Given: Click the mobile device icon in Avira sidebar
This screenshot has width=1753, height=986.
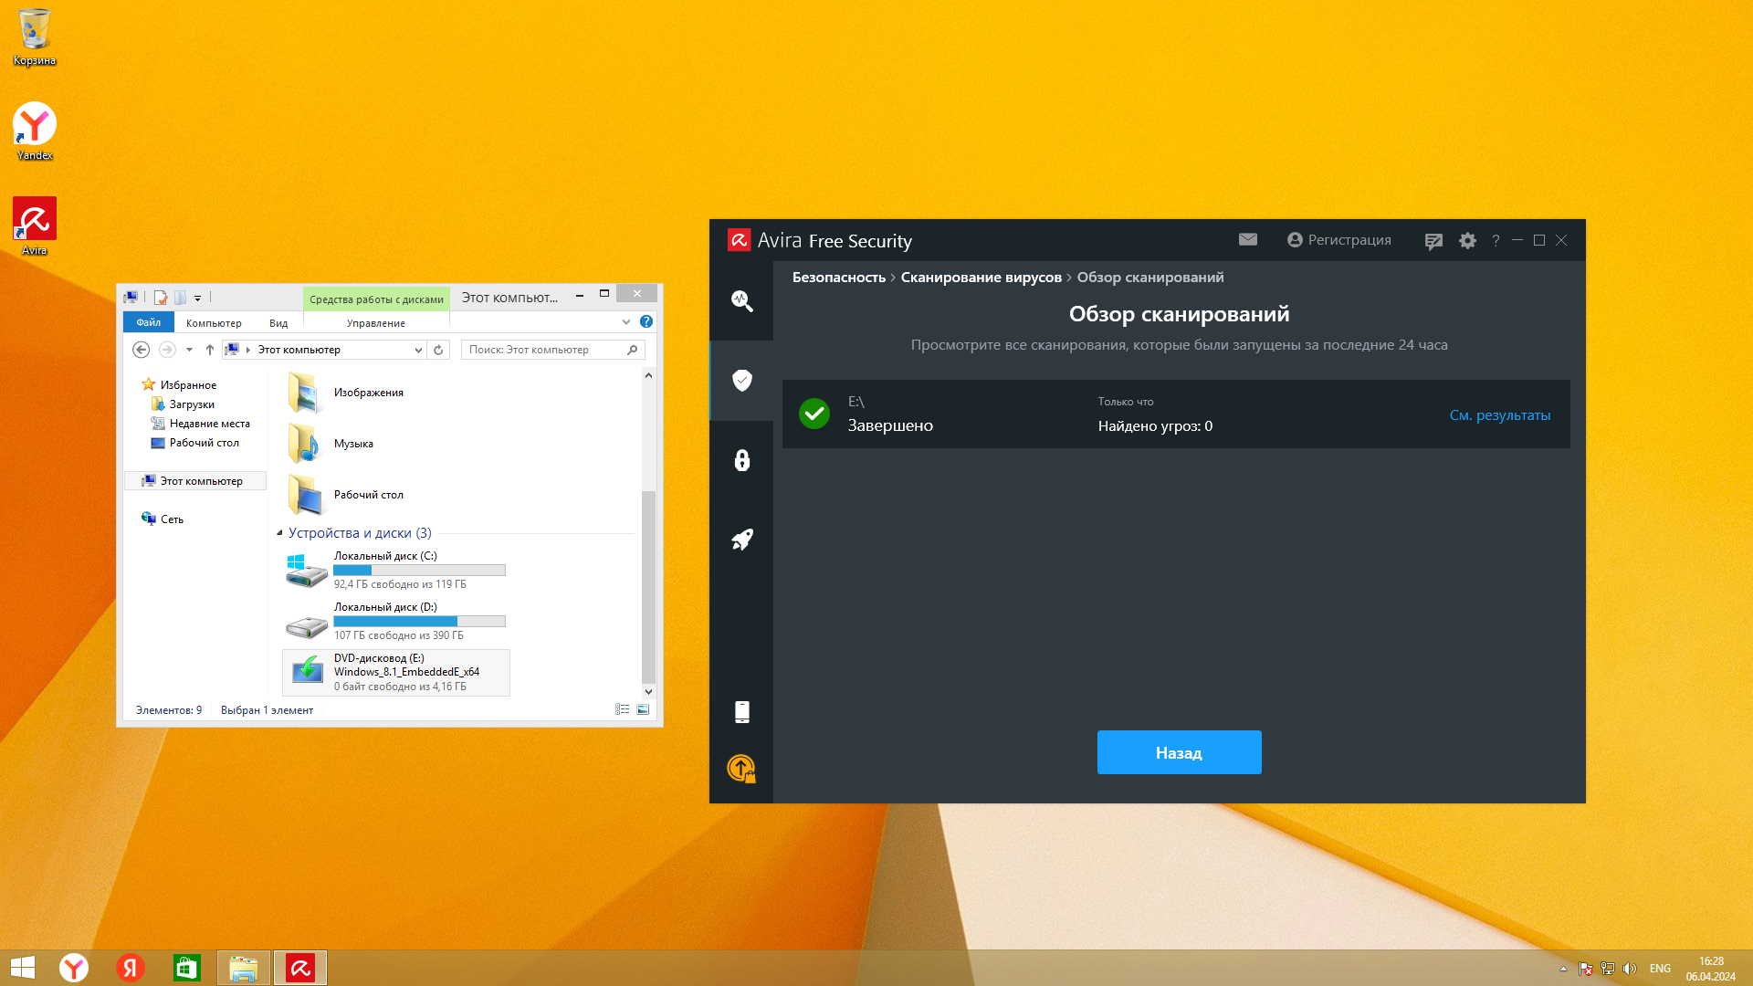Looking at the screenshot, I should pos(741,712).
